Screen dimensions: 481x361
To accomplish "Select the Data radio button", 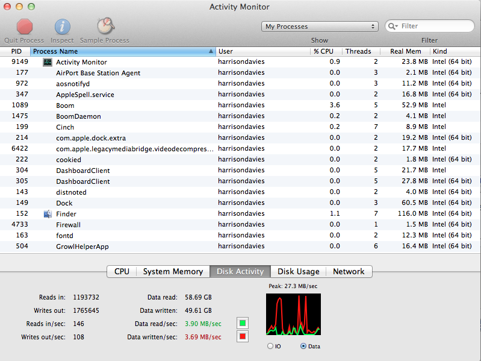I will pos(303,346).
